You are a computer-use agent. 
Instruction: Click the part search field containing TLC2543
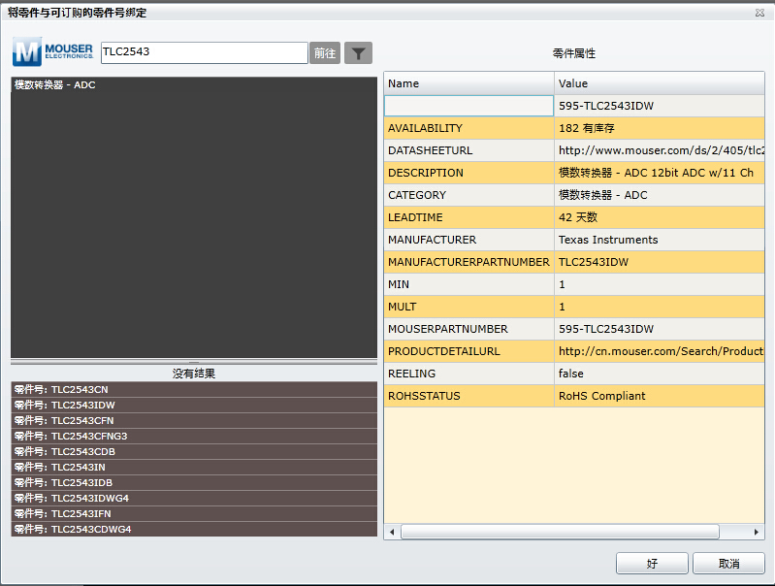pyautogui.click(x=204, y=52)
